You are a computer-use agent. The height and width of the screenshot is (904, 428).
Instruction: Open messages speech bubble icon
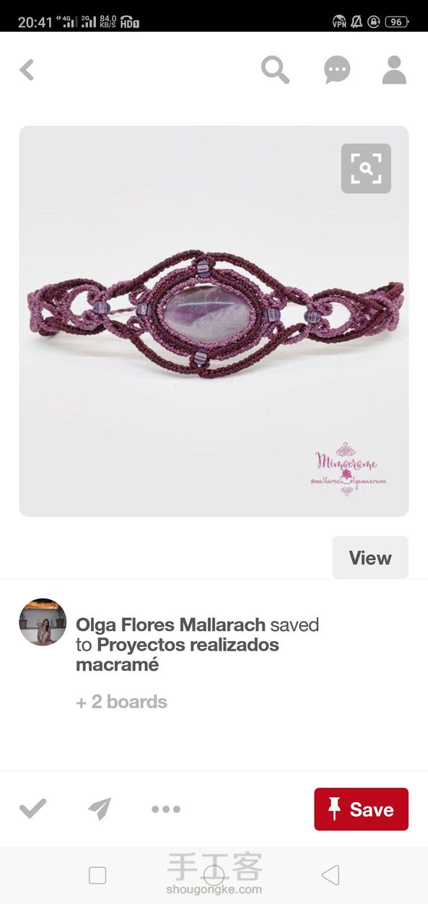(x=337, y=70)
